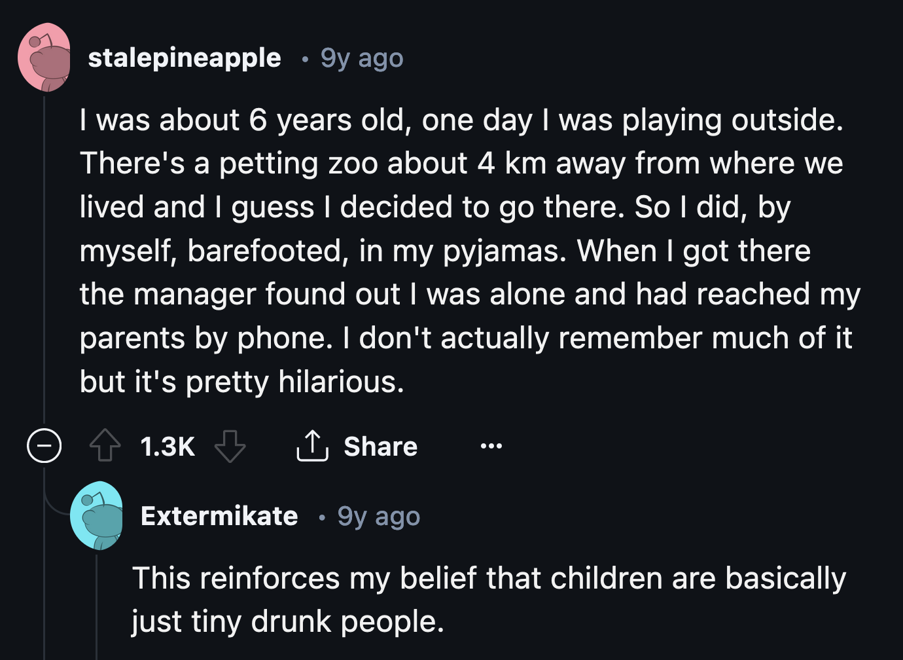Click the timestamp next to Extermikate

pos(379,516)
